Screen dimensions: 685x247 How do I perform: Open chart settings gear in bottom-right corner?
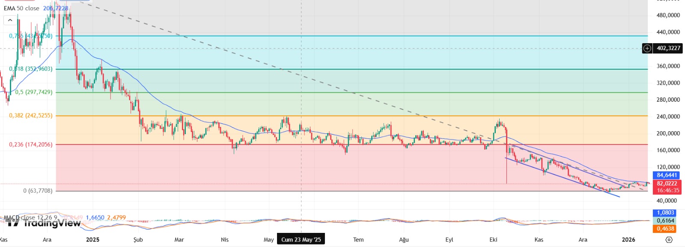pos(669,240)
